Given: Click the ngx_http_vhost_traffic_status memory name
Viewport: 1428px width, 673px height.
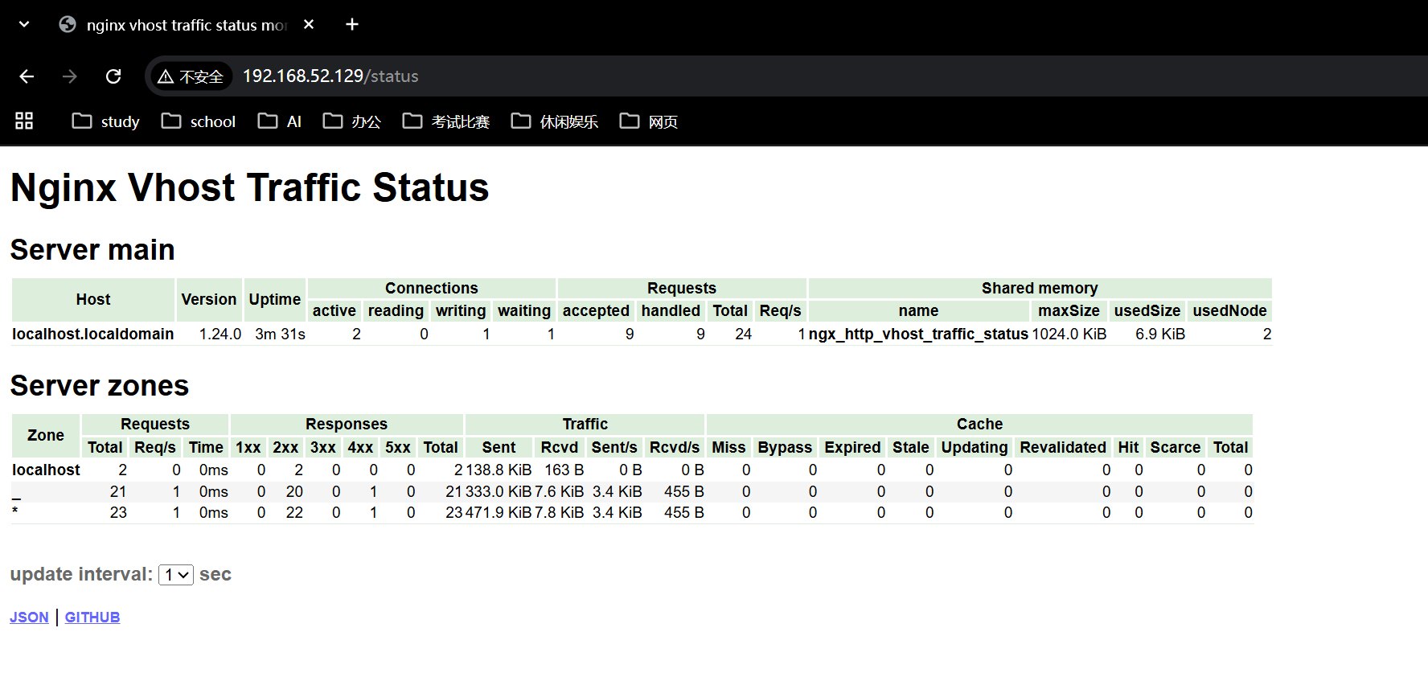Looking at the screenshot, I should pos(918,334).
